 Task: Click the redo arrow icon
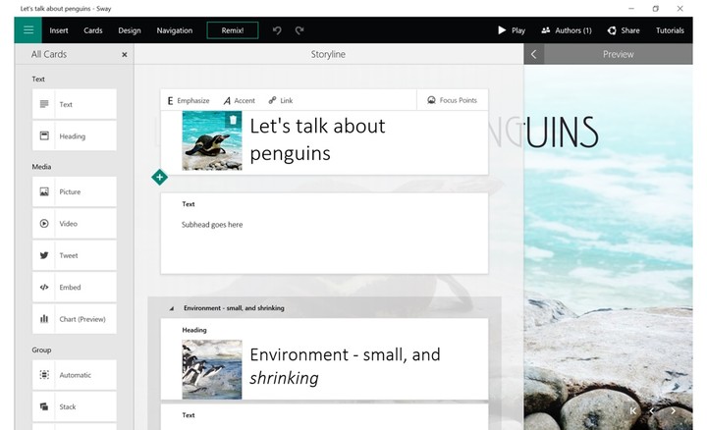(299, 30)
